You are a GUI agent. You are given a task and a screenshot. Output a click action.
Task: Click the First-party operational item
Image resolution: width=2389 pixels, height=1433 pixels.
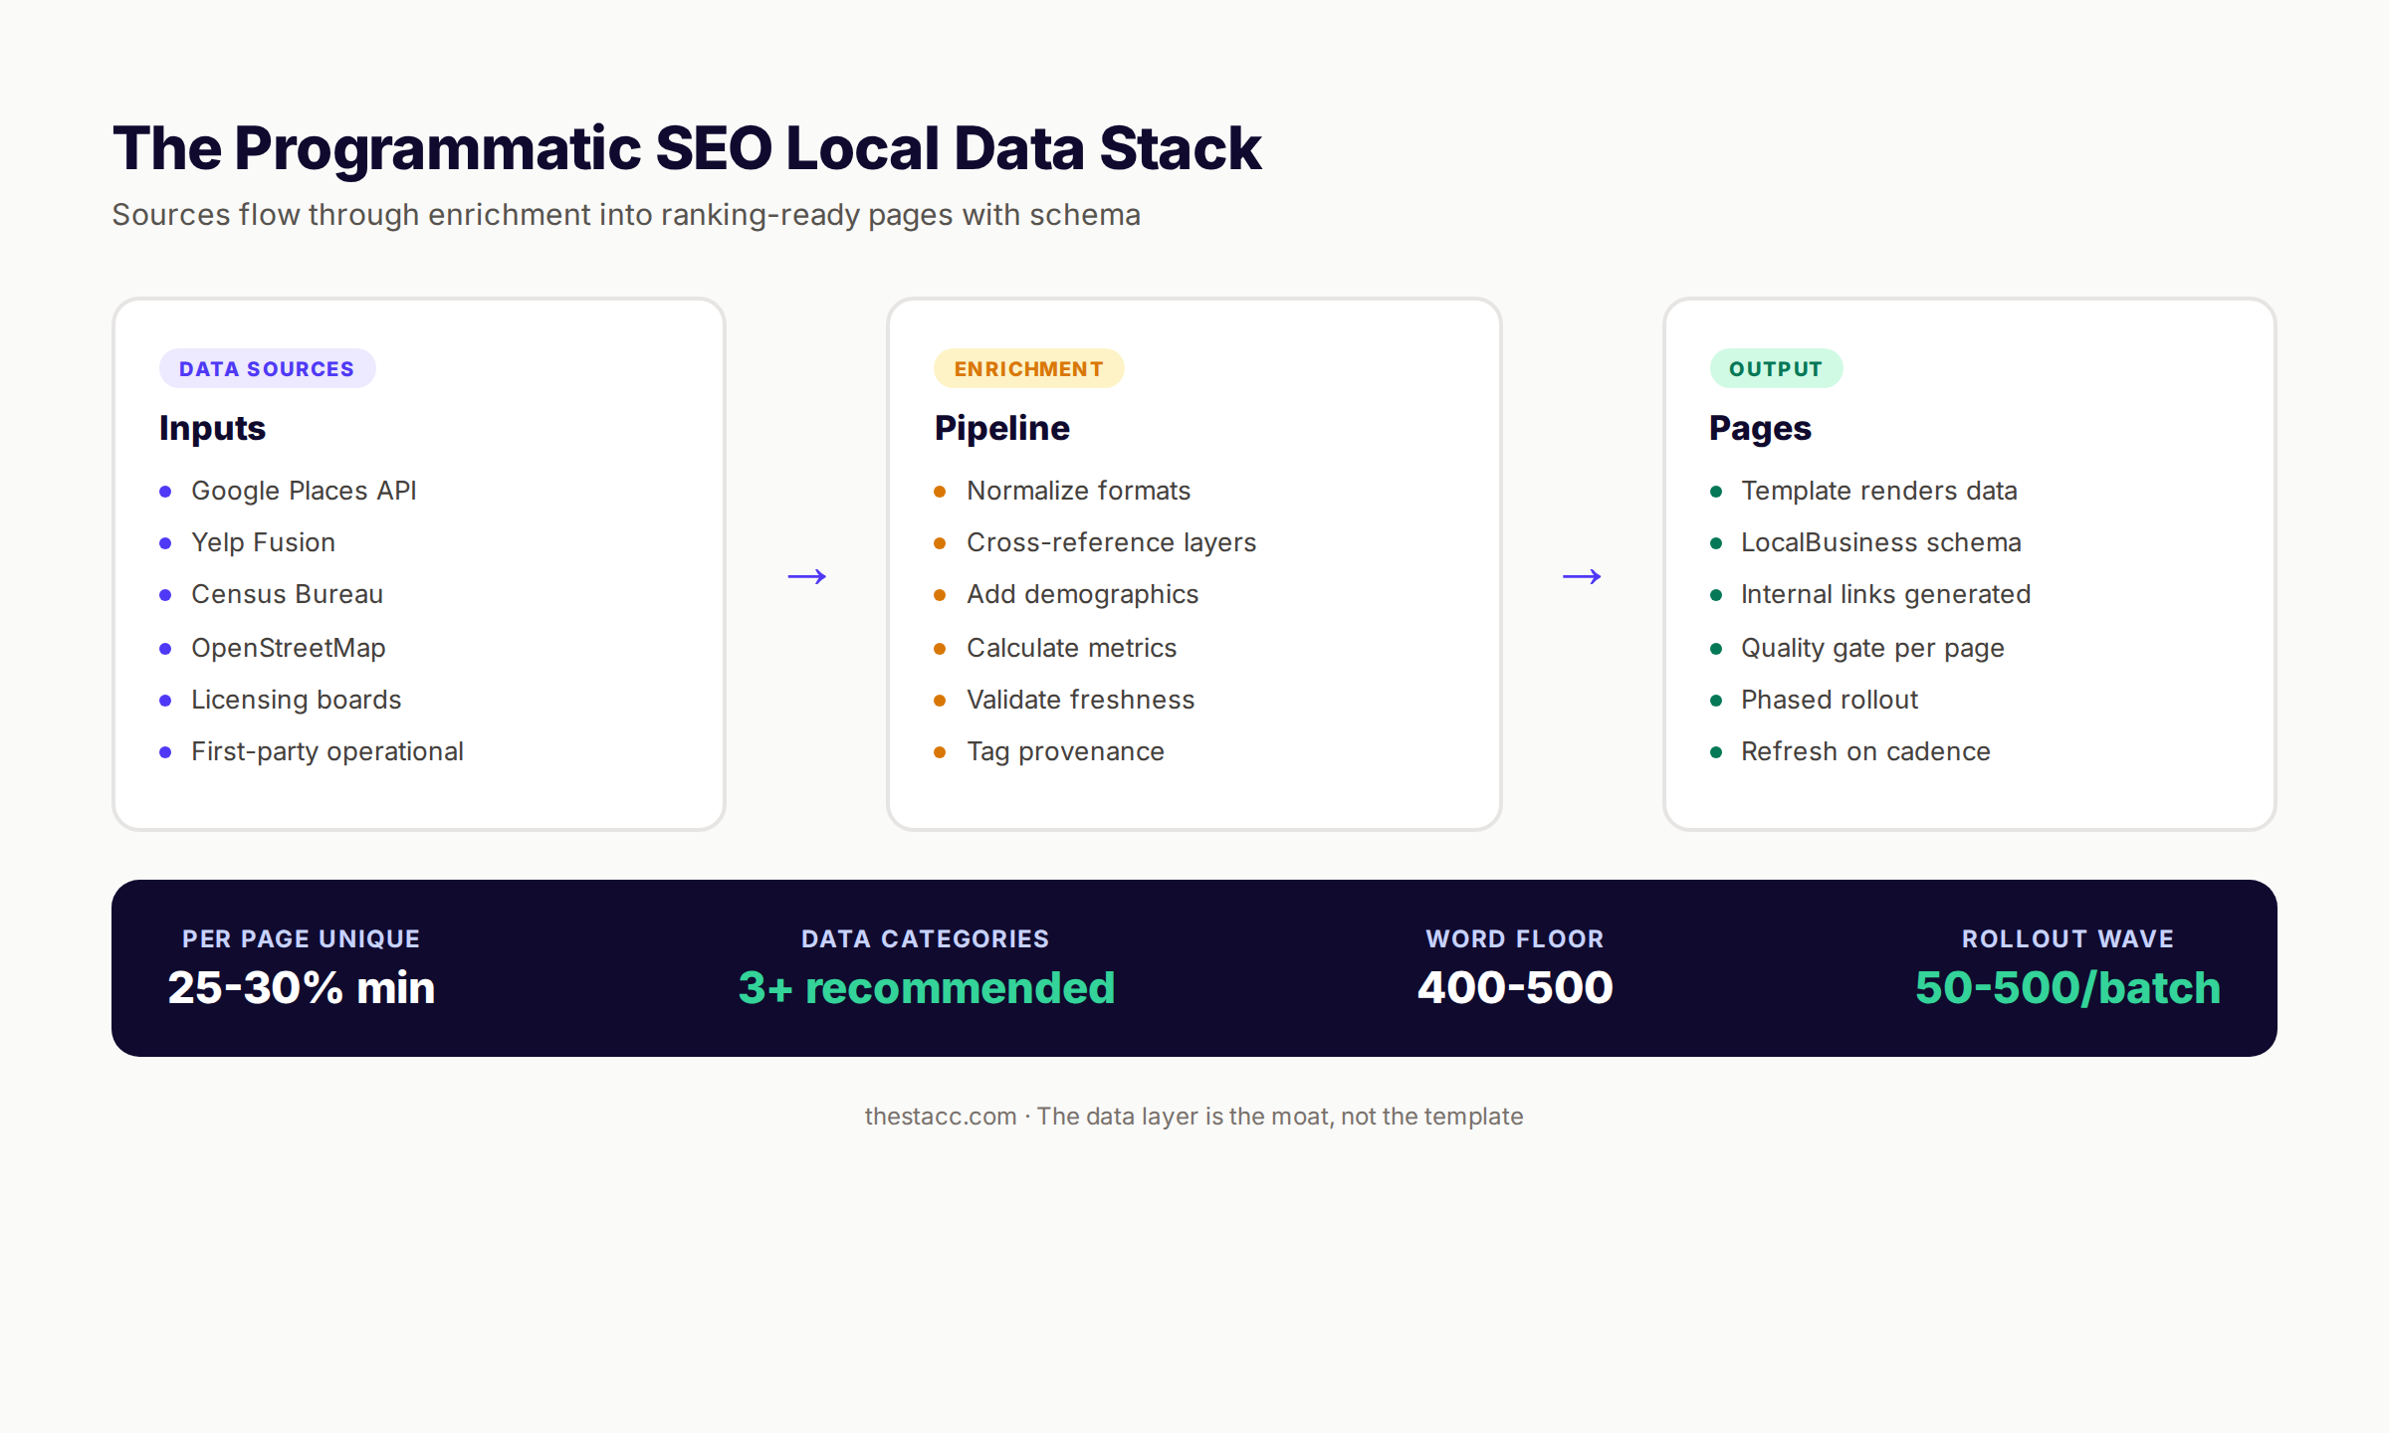326,751
